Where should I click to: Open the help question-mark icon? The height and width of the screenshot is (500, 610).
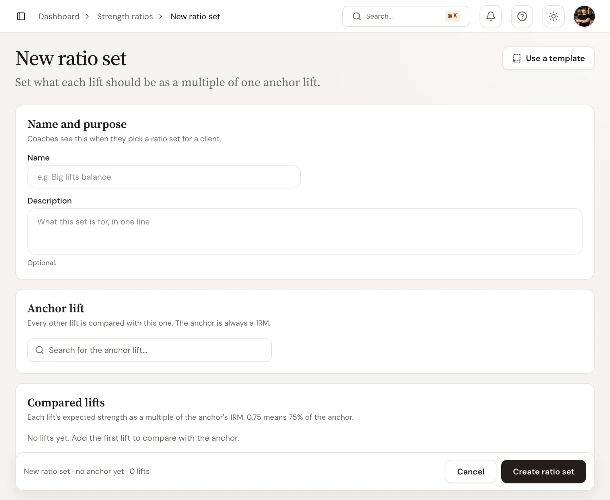[x=522, y=16]
